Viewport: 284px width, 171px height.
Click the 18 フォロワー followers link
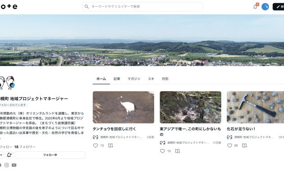[x=25, y=147]
